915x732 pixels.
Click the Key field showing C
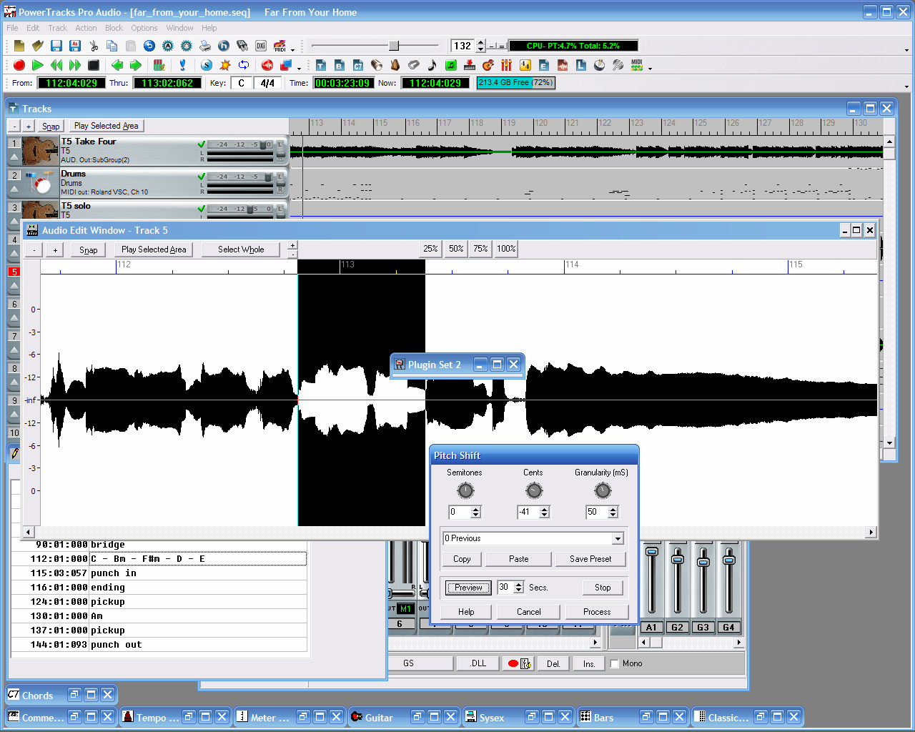pyautogui.click(x=241, y=83)
